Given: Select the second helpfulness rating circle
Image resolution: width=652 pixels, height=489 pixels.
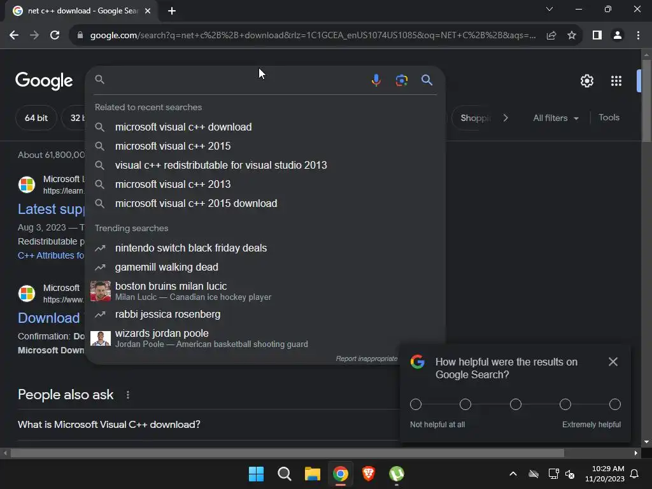Looking at the screenshot, I should 465,404.
